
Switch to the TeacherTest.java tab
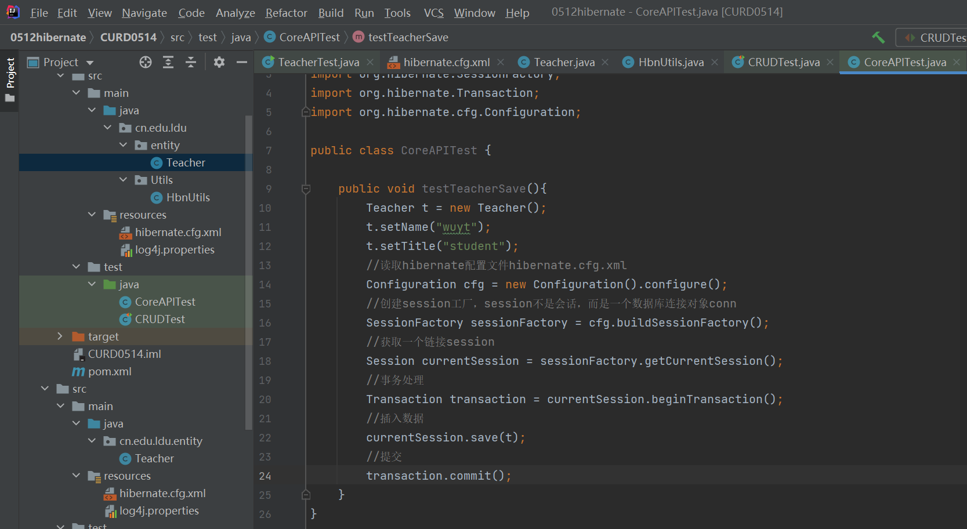coord(318,62)
